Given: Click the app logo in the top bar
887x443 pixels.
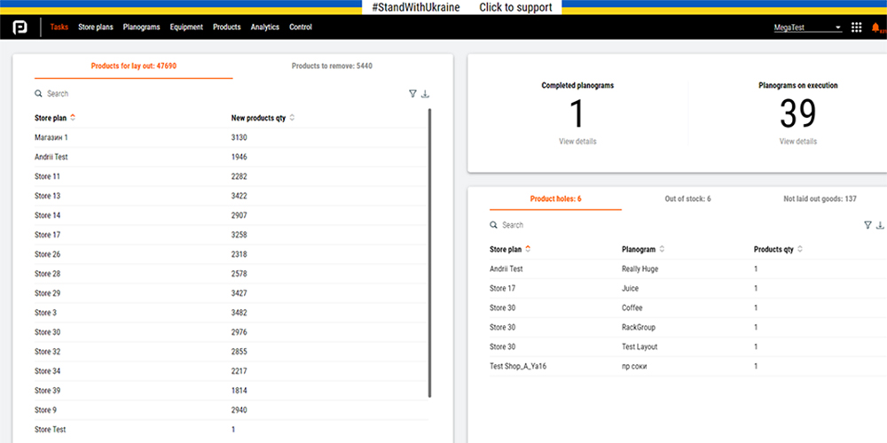Looking at the screenshot, I should pos(20,27).
